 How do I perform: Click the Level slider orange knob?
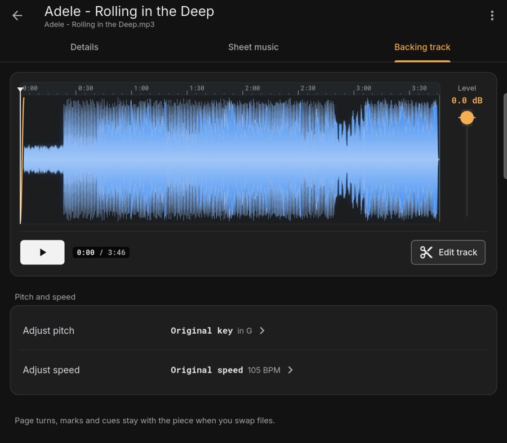pos(466,117)
